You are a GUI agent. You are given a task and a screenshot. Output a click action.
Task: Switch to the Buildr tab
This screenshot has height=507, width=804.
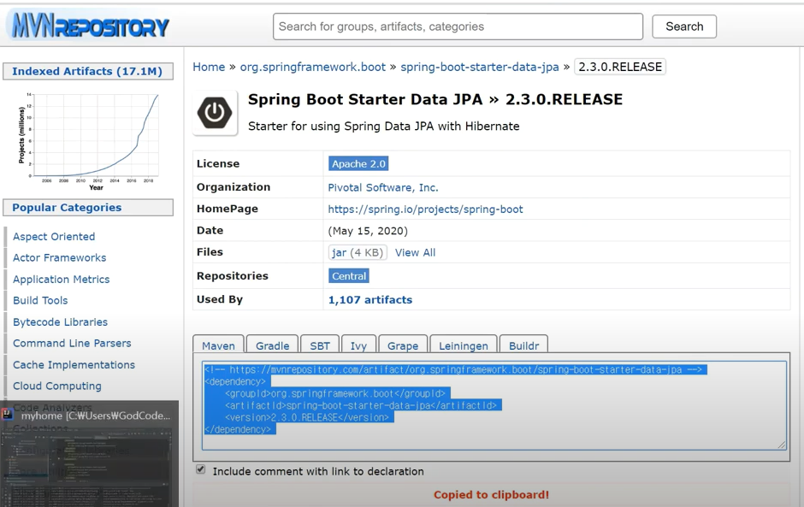point(524,345)
